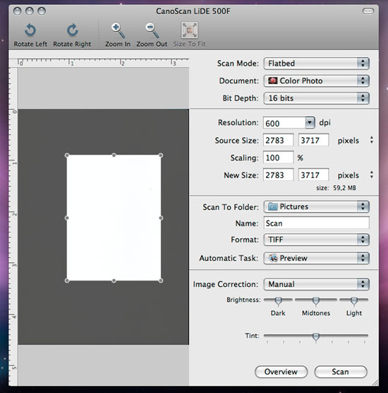Click the toolbar toggle pill in title bar

tap(368, 11)
